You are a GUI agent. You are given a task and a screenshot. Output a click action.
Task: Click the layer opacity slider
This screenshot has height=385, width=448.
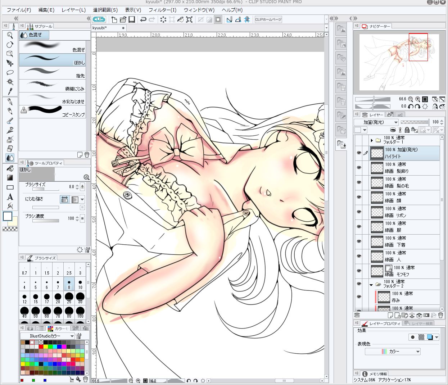tap(415, 122)
